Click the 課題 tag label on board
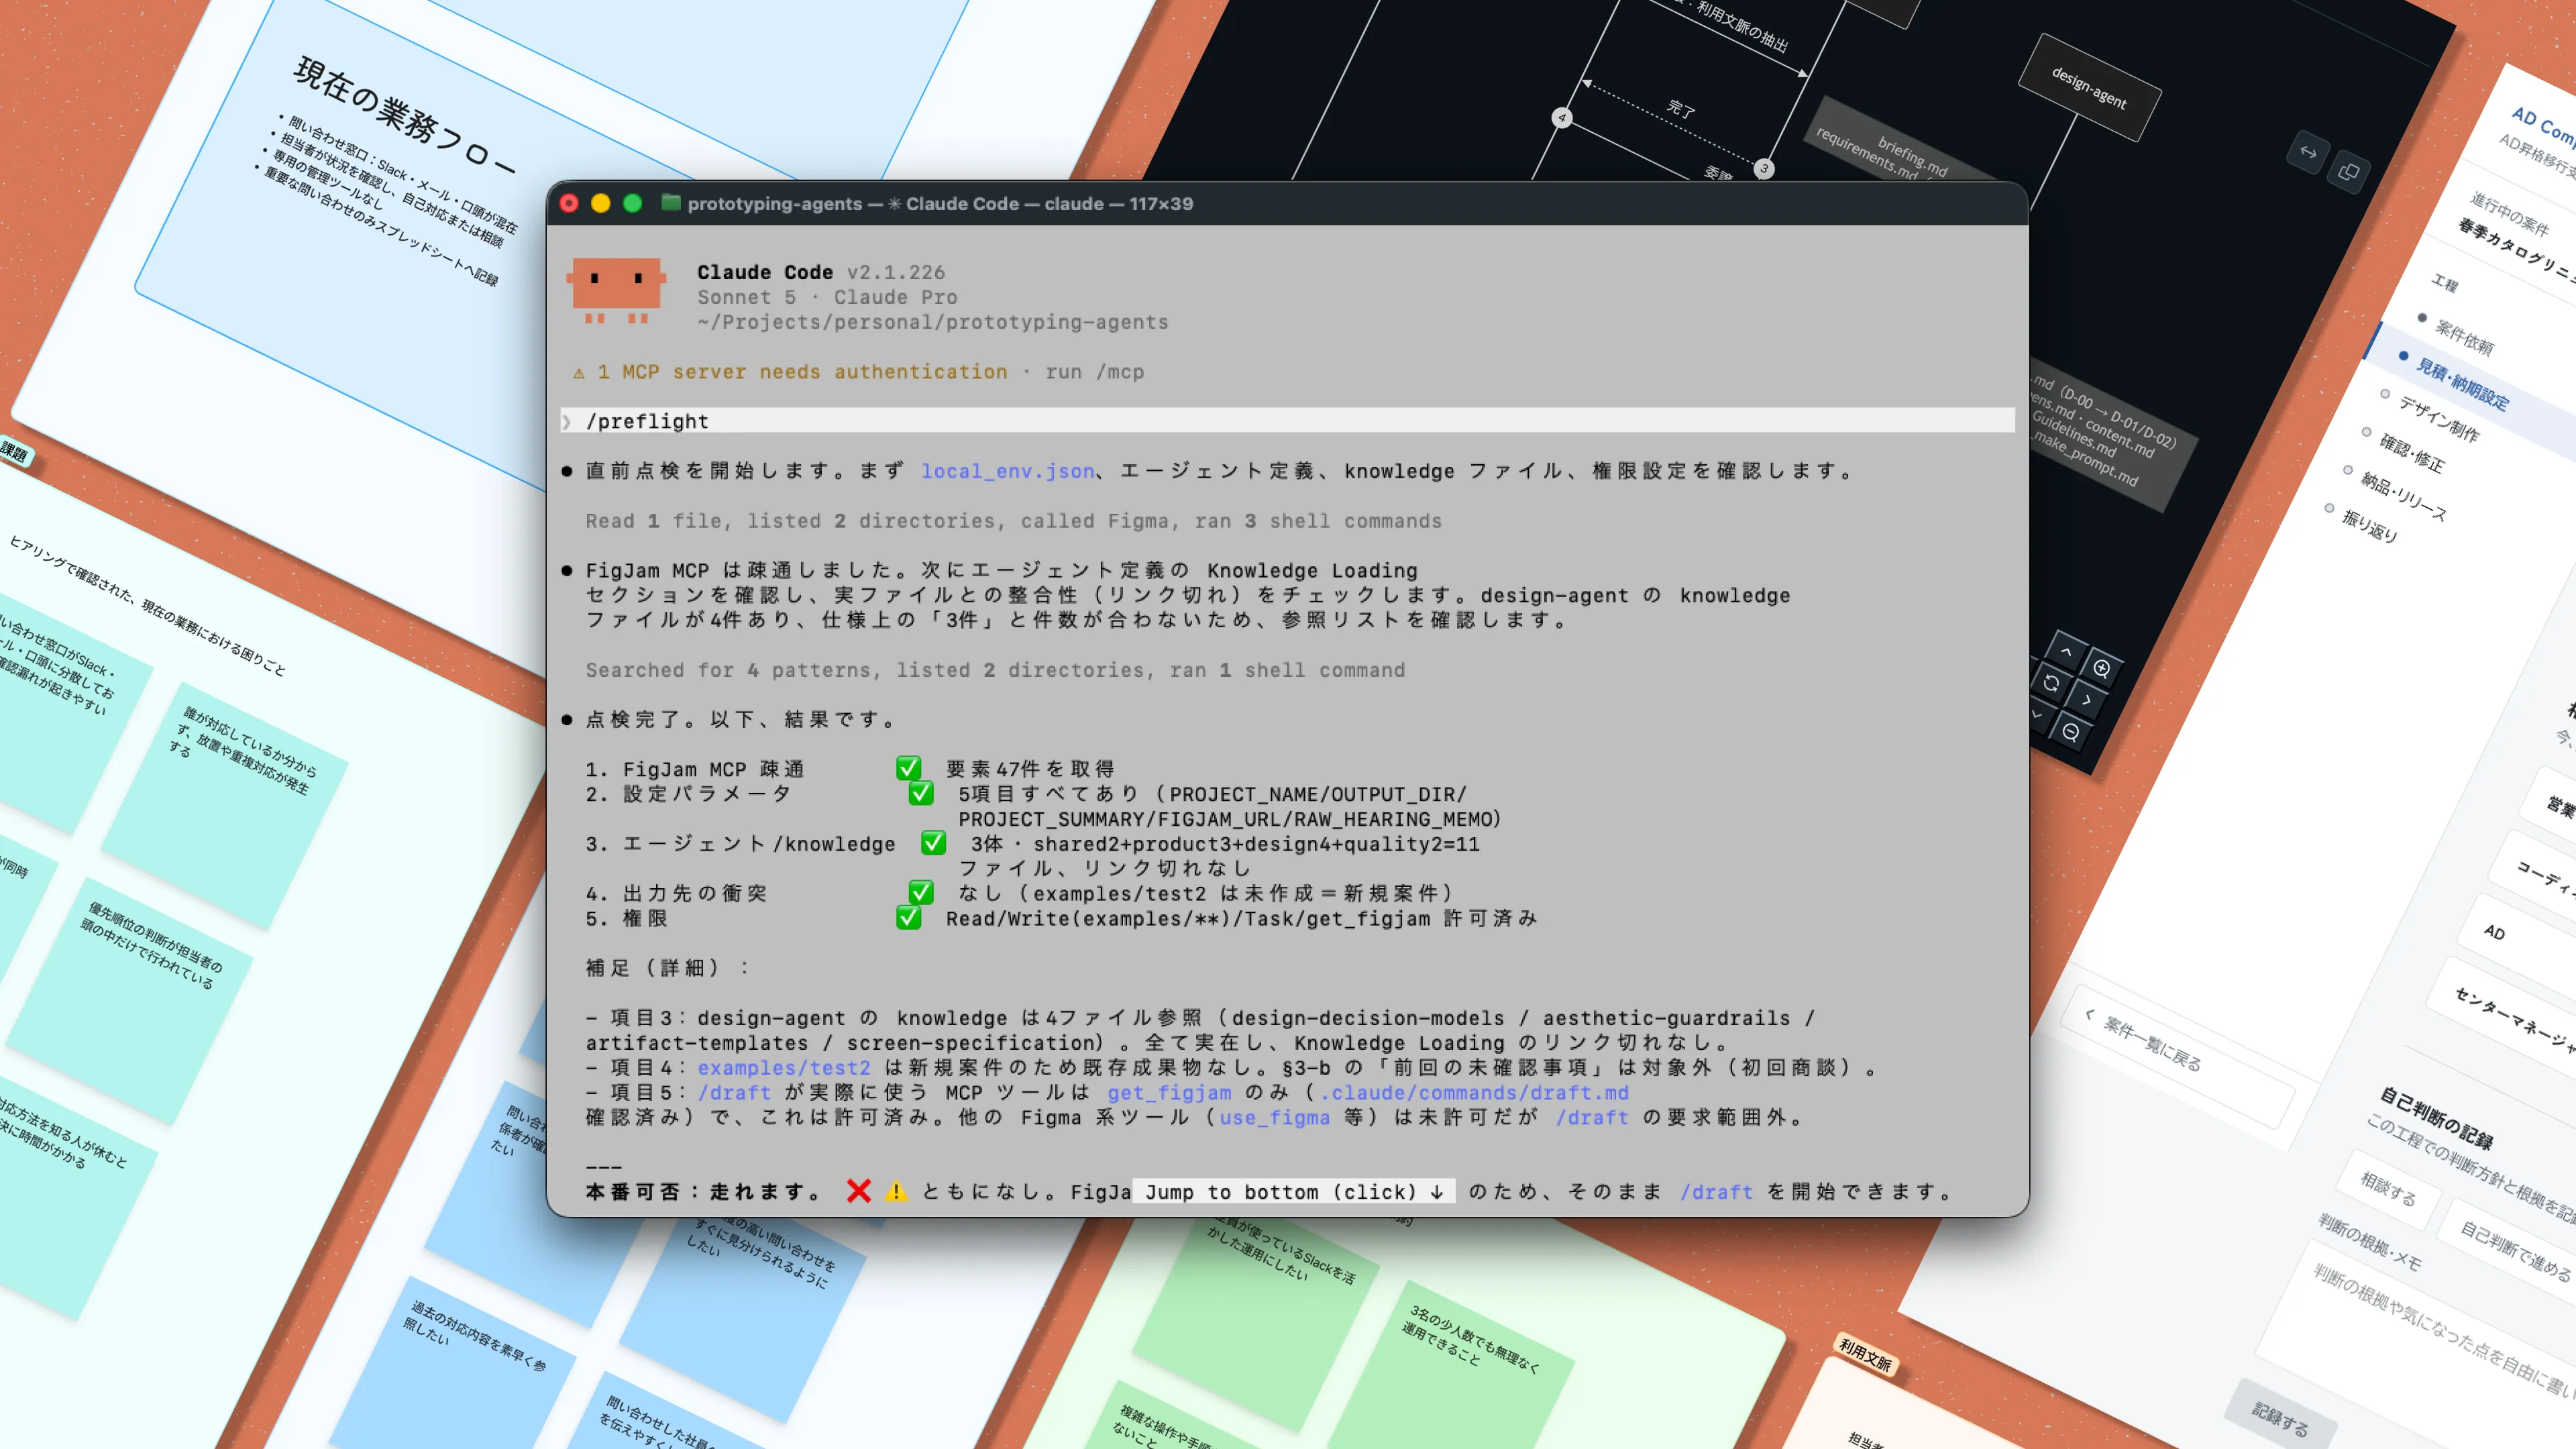2576x1449 pixels. point(15,453)
